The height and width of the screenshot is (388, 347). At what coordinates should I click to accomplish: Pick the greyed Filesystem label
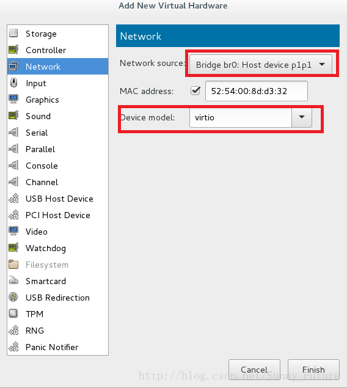pyautogui.click(x=47, y=265)
